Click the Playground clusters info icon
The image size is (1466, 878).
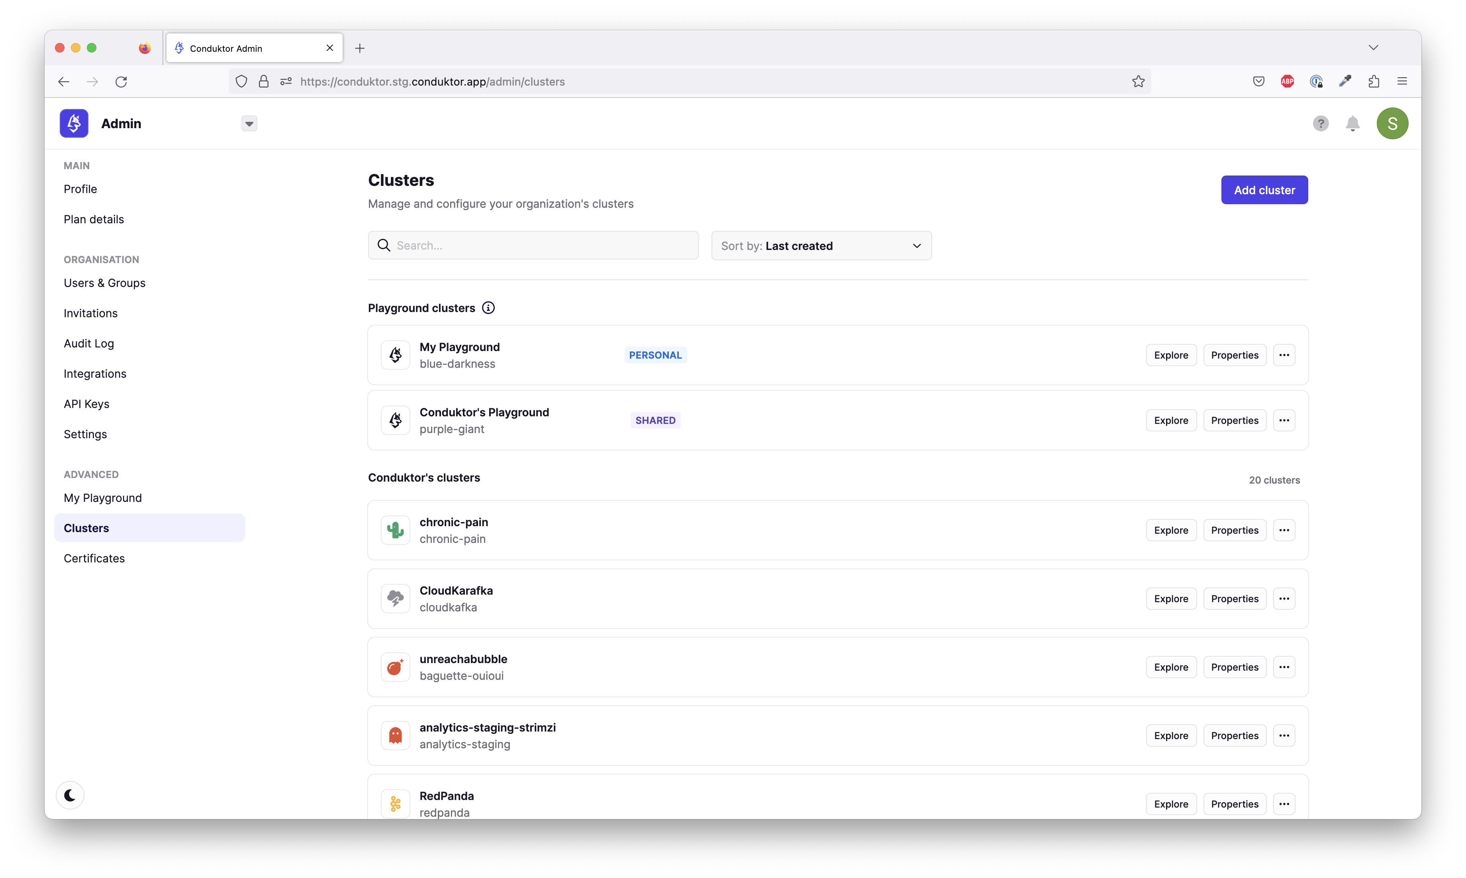click(x=488, y=308)
